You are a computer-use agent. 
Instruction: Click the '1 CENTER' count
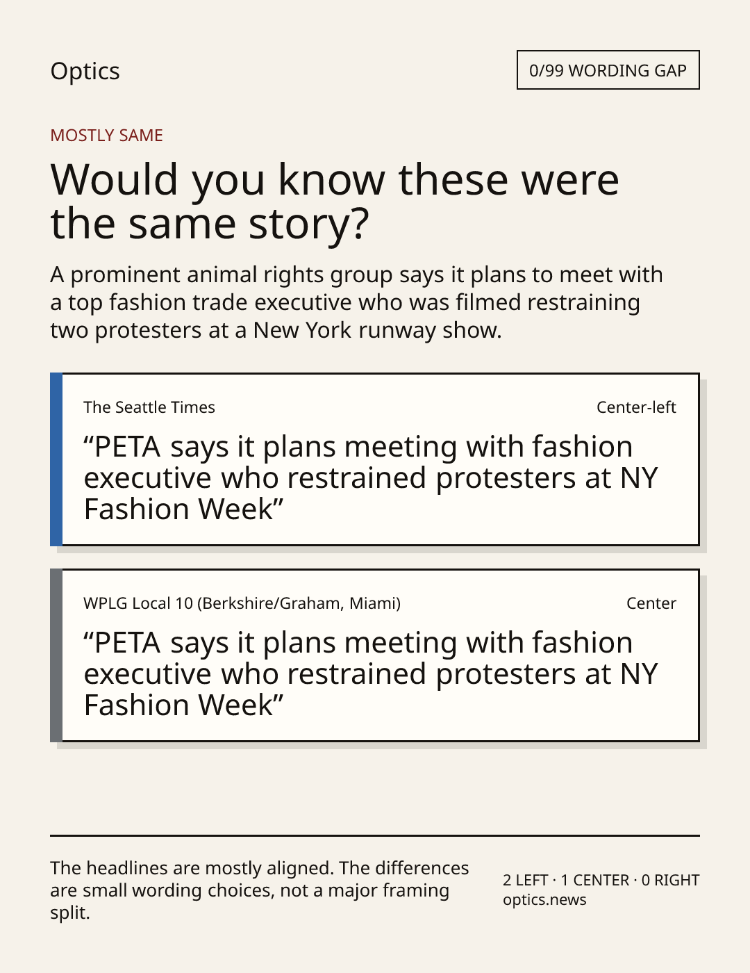click(594, 880)
